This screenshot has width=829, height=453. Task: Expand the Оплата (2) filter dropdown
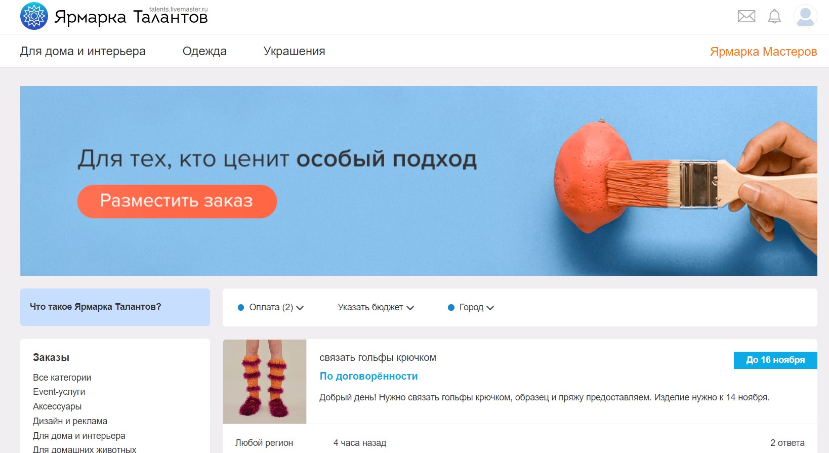276,307
